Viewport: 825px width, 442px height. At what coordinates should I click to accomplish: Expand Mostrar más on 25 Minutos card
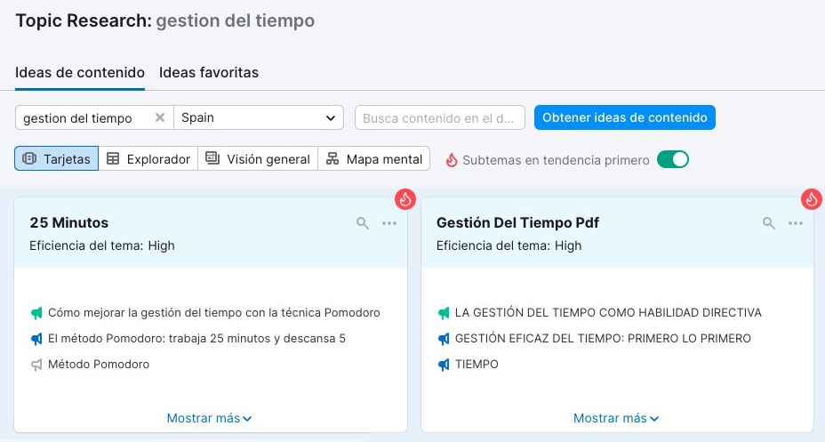click(209, 418)
